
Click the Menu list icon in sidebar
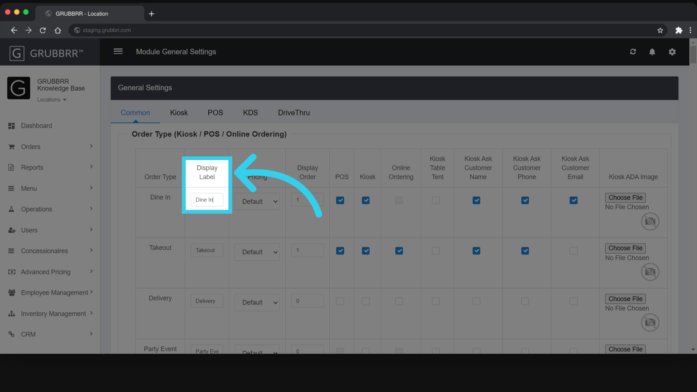(12, 188)
